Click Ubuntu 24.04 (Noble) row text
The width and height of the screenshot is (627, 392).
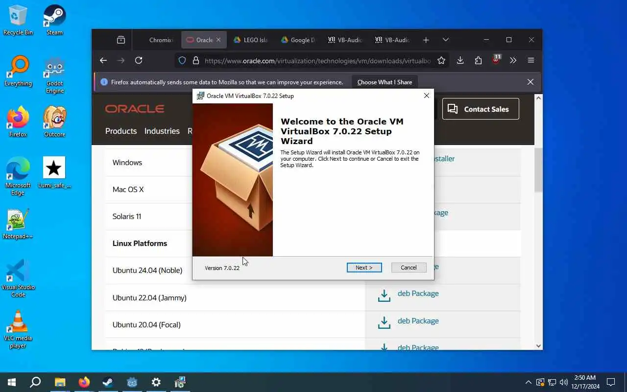tap(147, 270)
